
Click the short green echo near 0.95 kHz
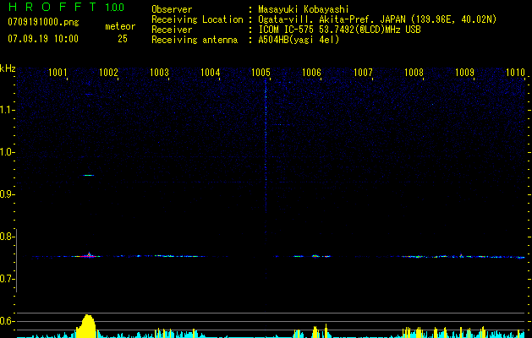(89, 175)
